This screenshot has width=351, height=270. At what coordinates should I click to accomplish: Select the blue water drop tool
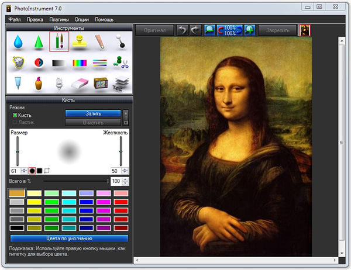point(17,43)
